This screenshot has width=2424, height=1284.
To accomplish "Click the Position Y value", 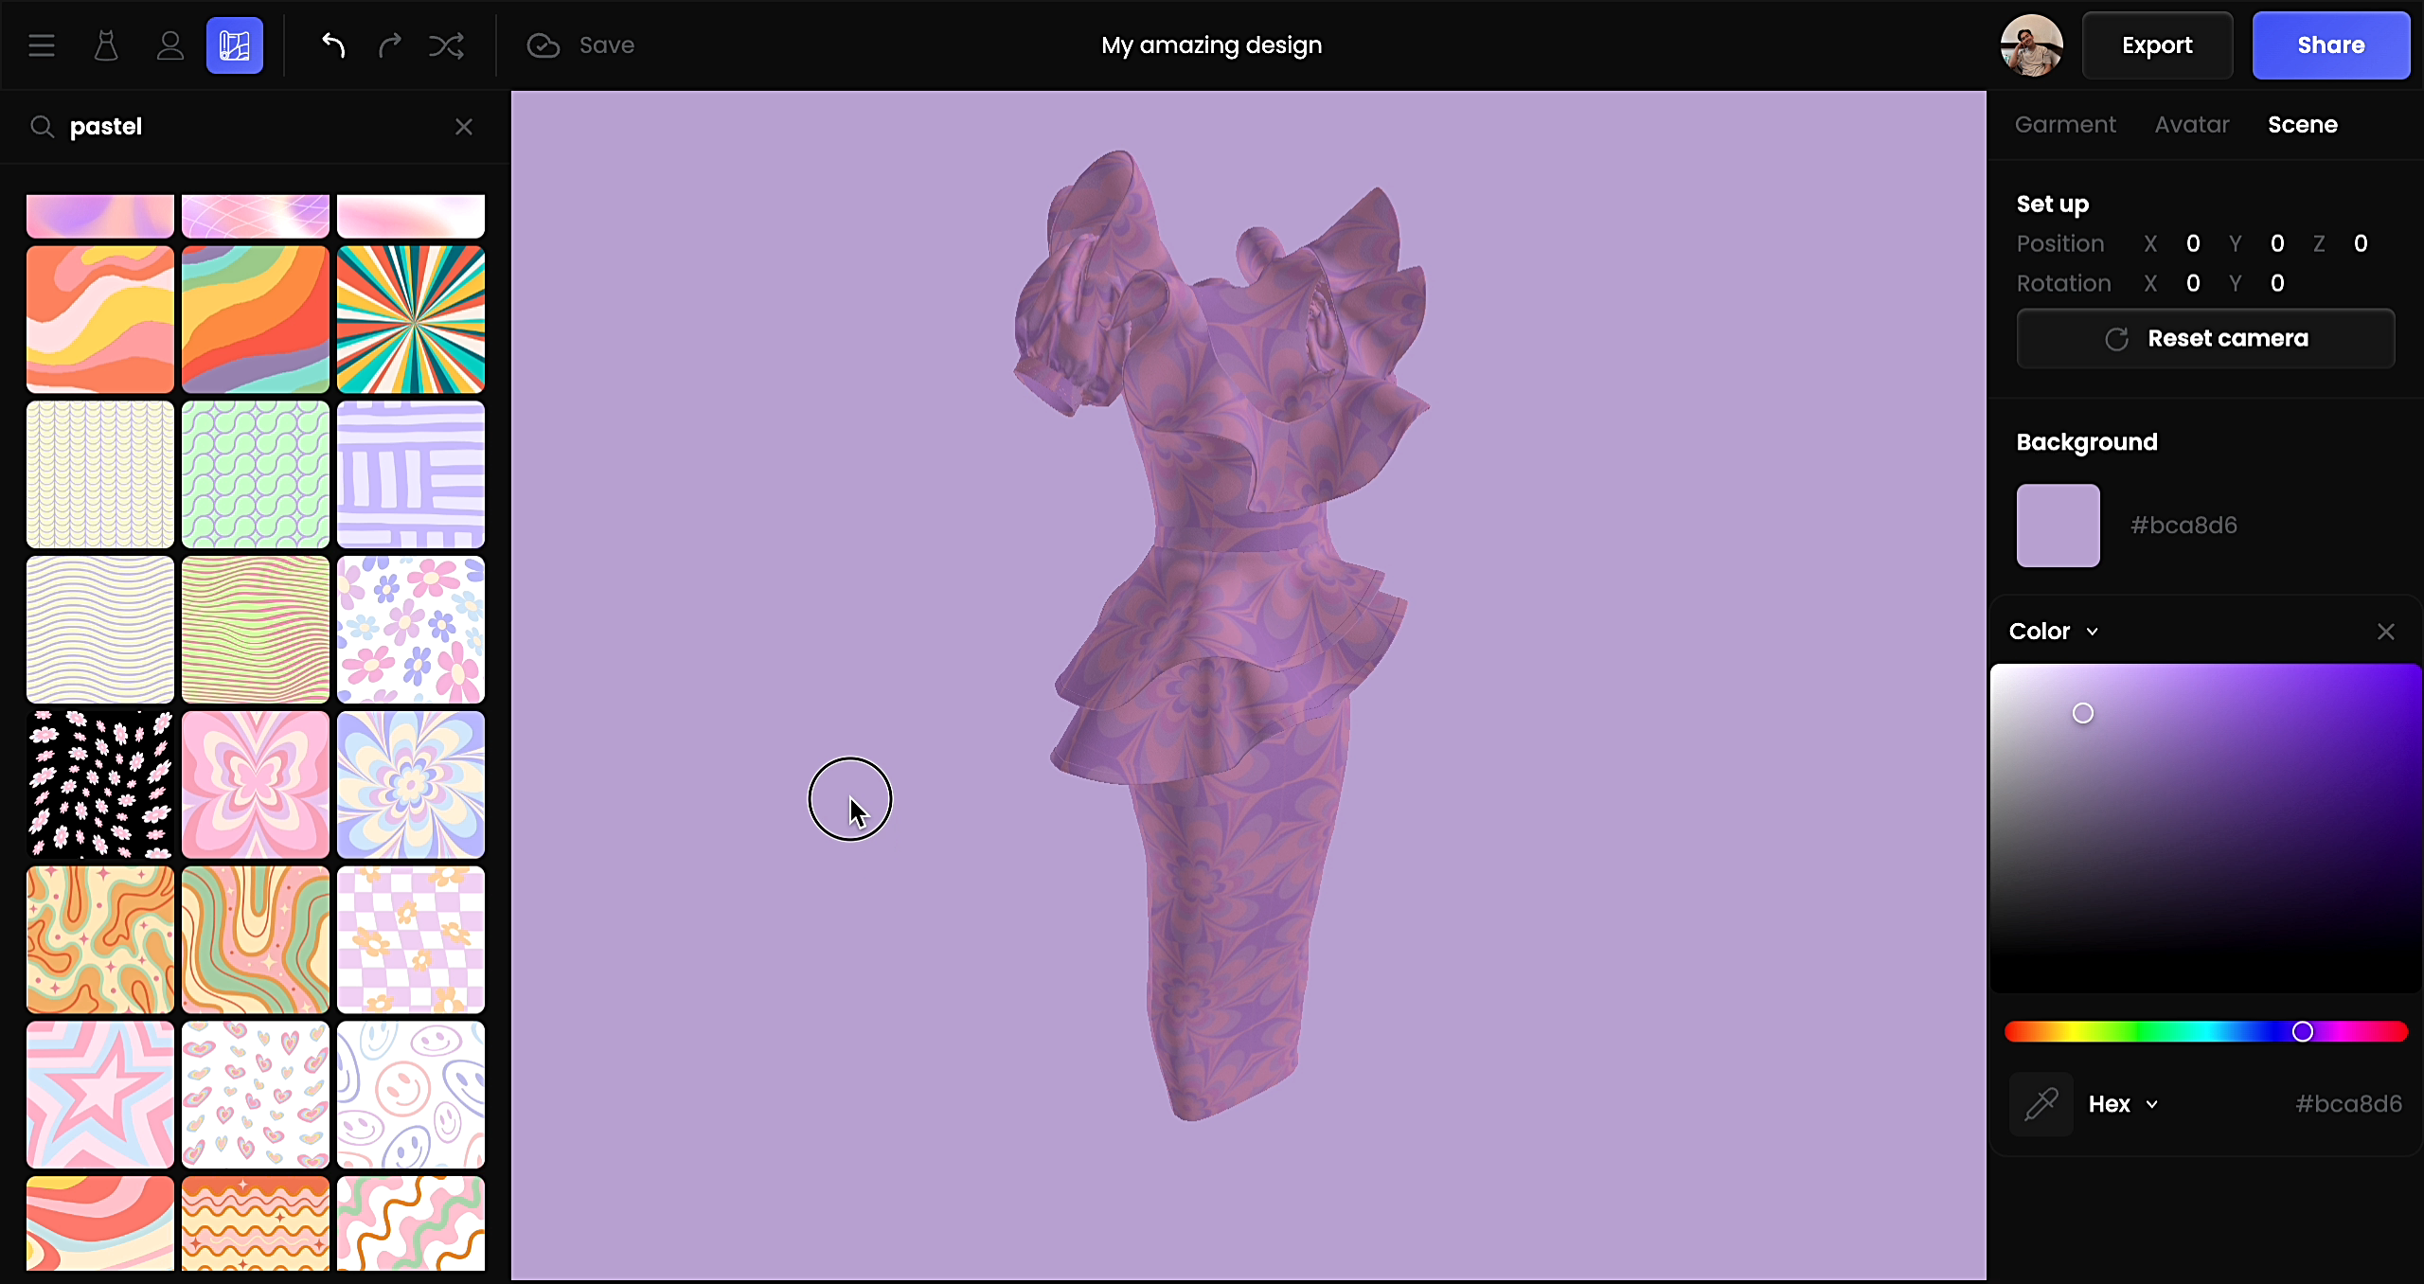I will pyautogui.click(x=2277, y=243).
